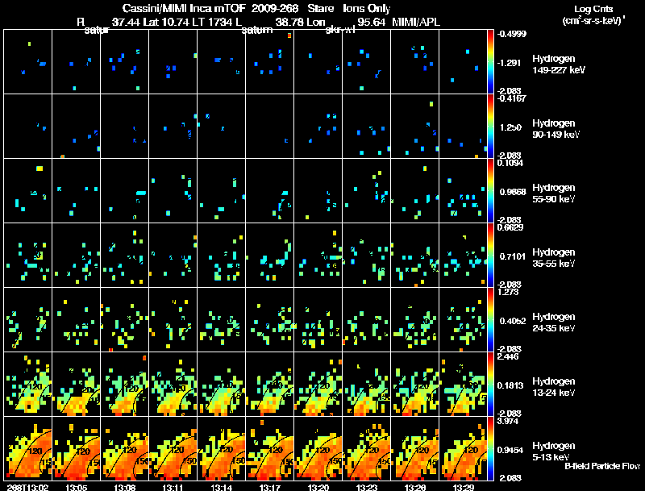Image resolution: width=645 pixels, height=491 pixels.
Task: Click the color bar for 35-55 keV row
Action: click(490, 256)
